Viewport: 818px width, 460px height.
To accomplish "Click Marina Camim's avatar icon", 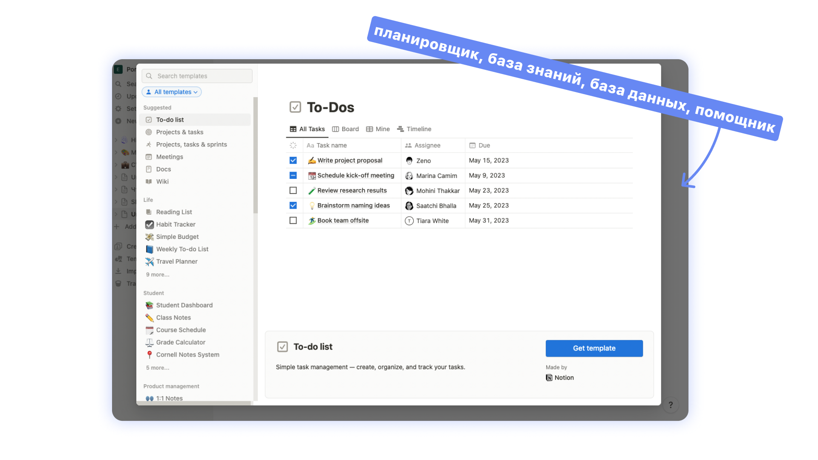I will pyautogui.click(x=409, y=175).
